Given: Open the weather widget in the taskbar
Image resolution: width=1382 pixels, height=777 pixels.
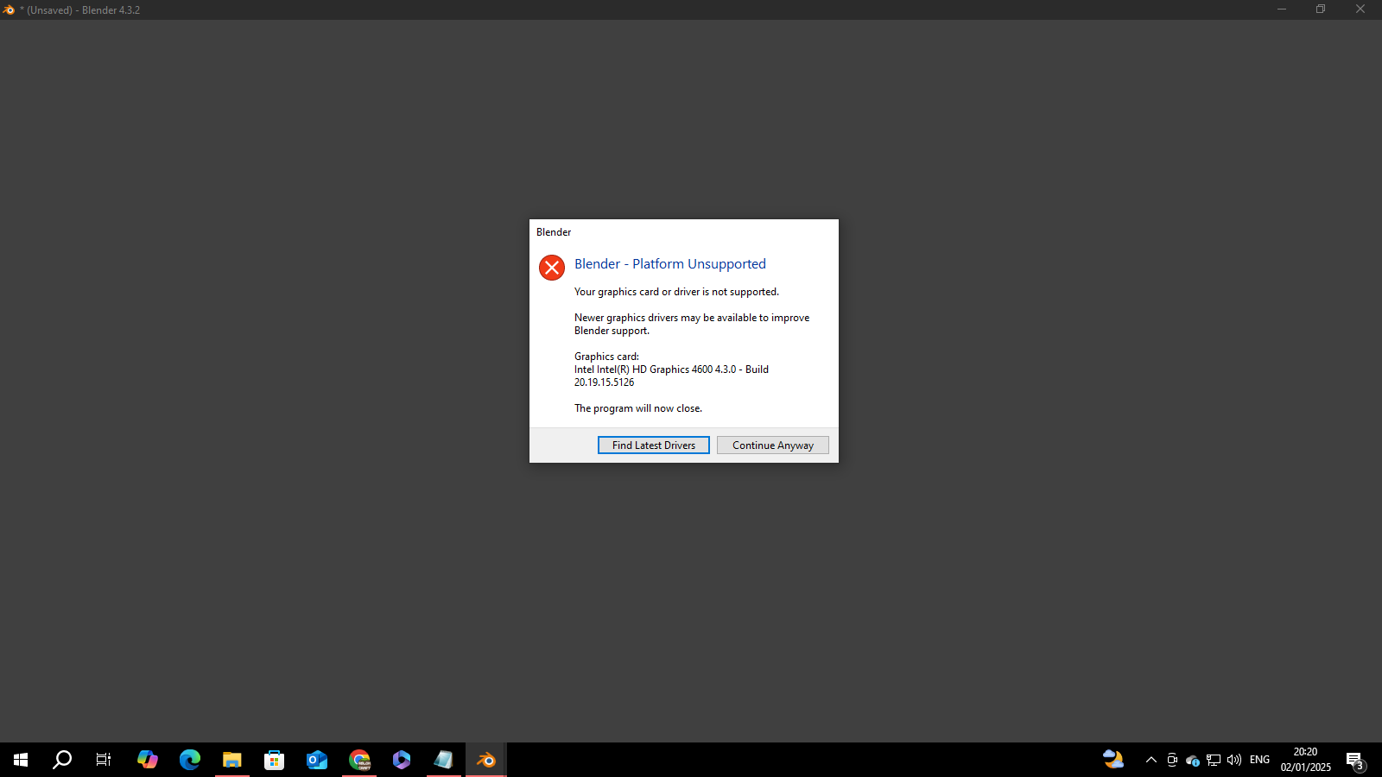Looking at the screenshot, I should [x=1113, y=760].
